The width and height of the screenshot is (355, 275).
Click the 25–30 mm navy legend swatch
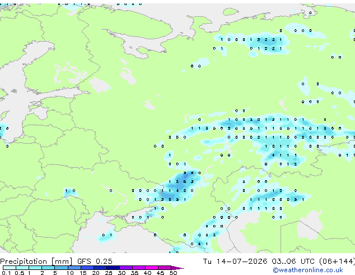click(x=113, y=268)
